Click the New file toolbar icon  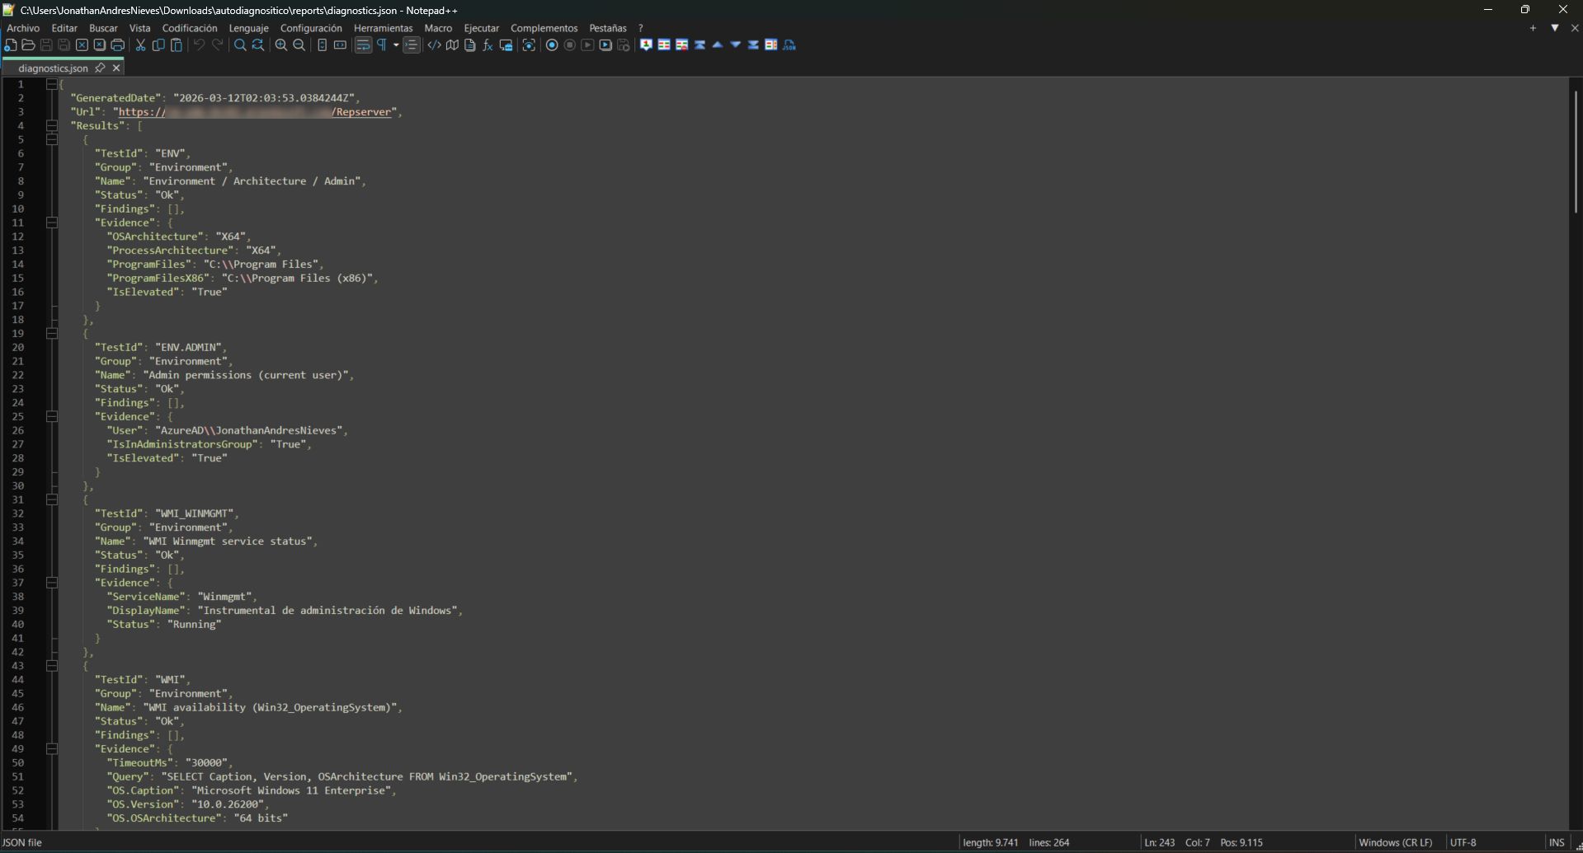11,45
